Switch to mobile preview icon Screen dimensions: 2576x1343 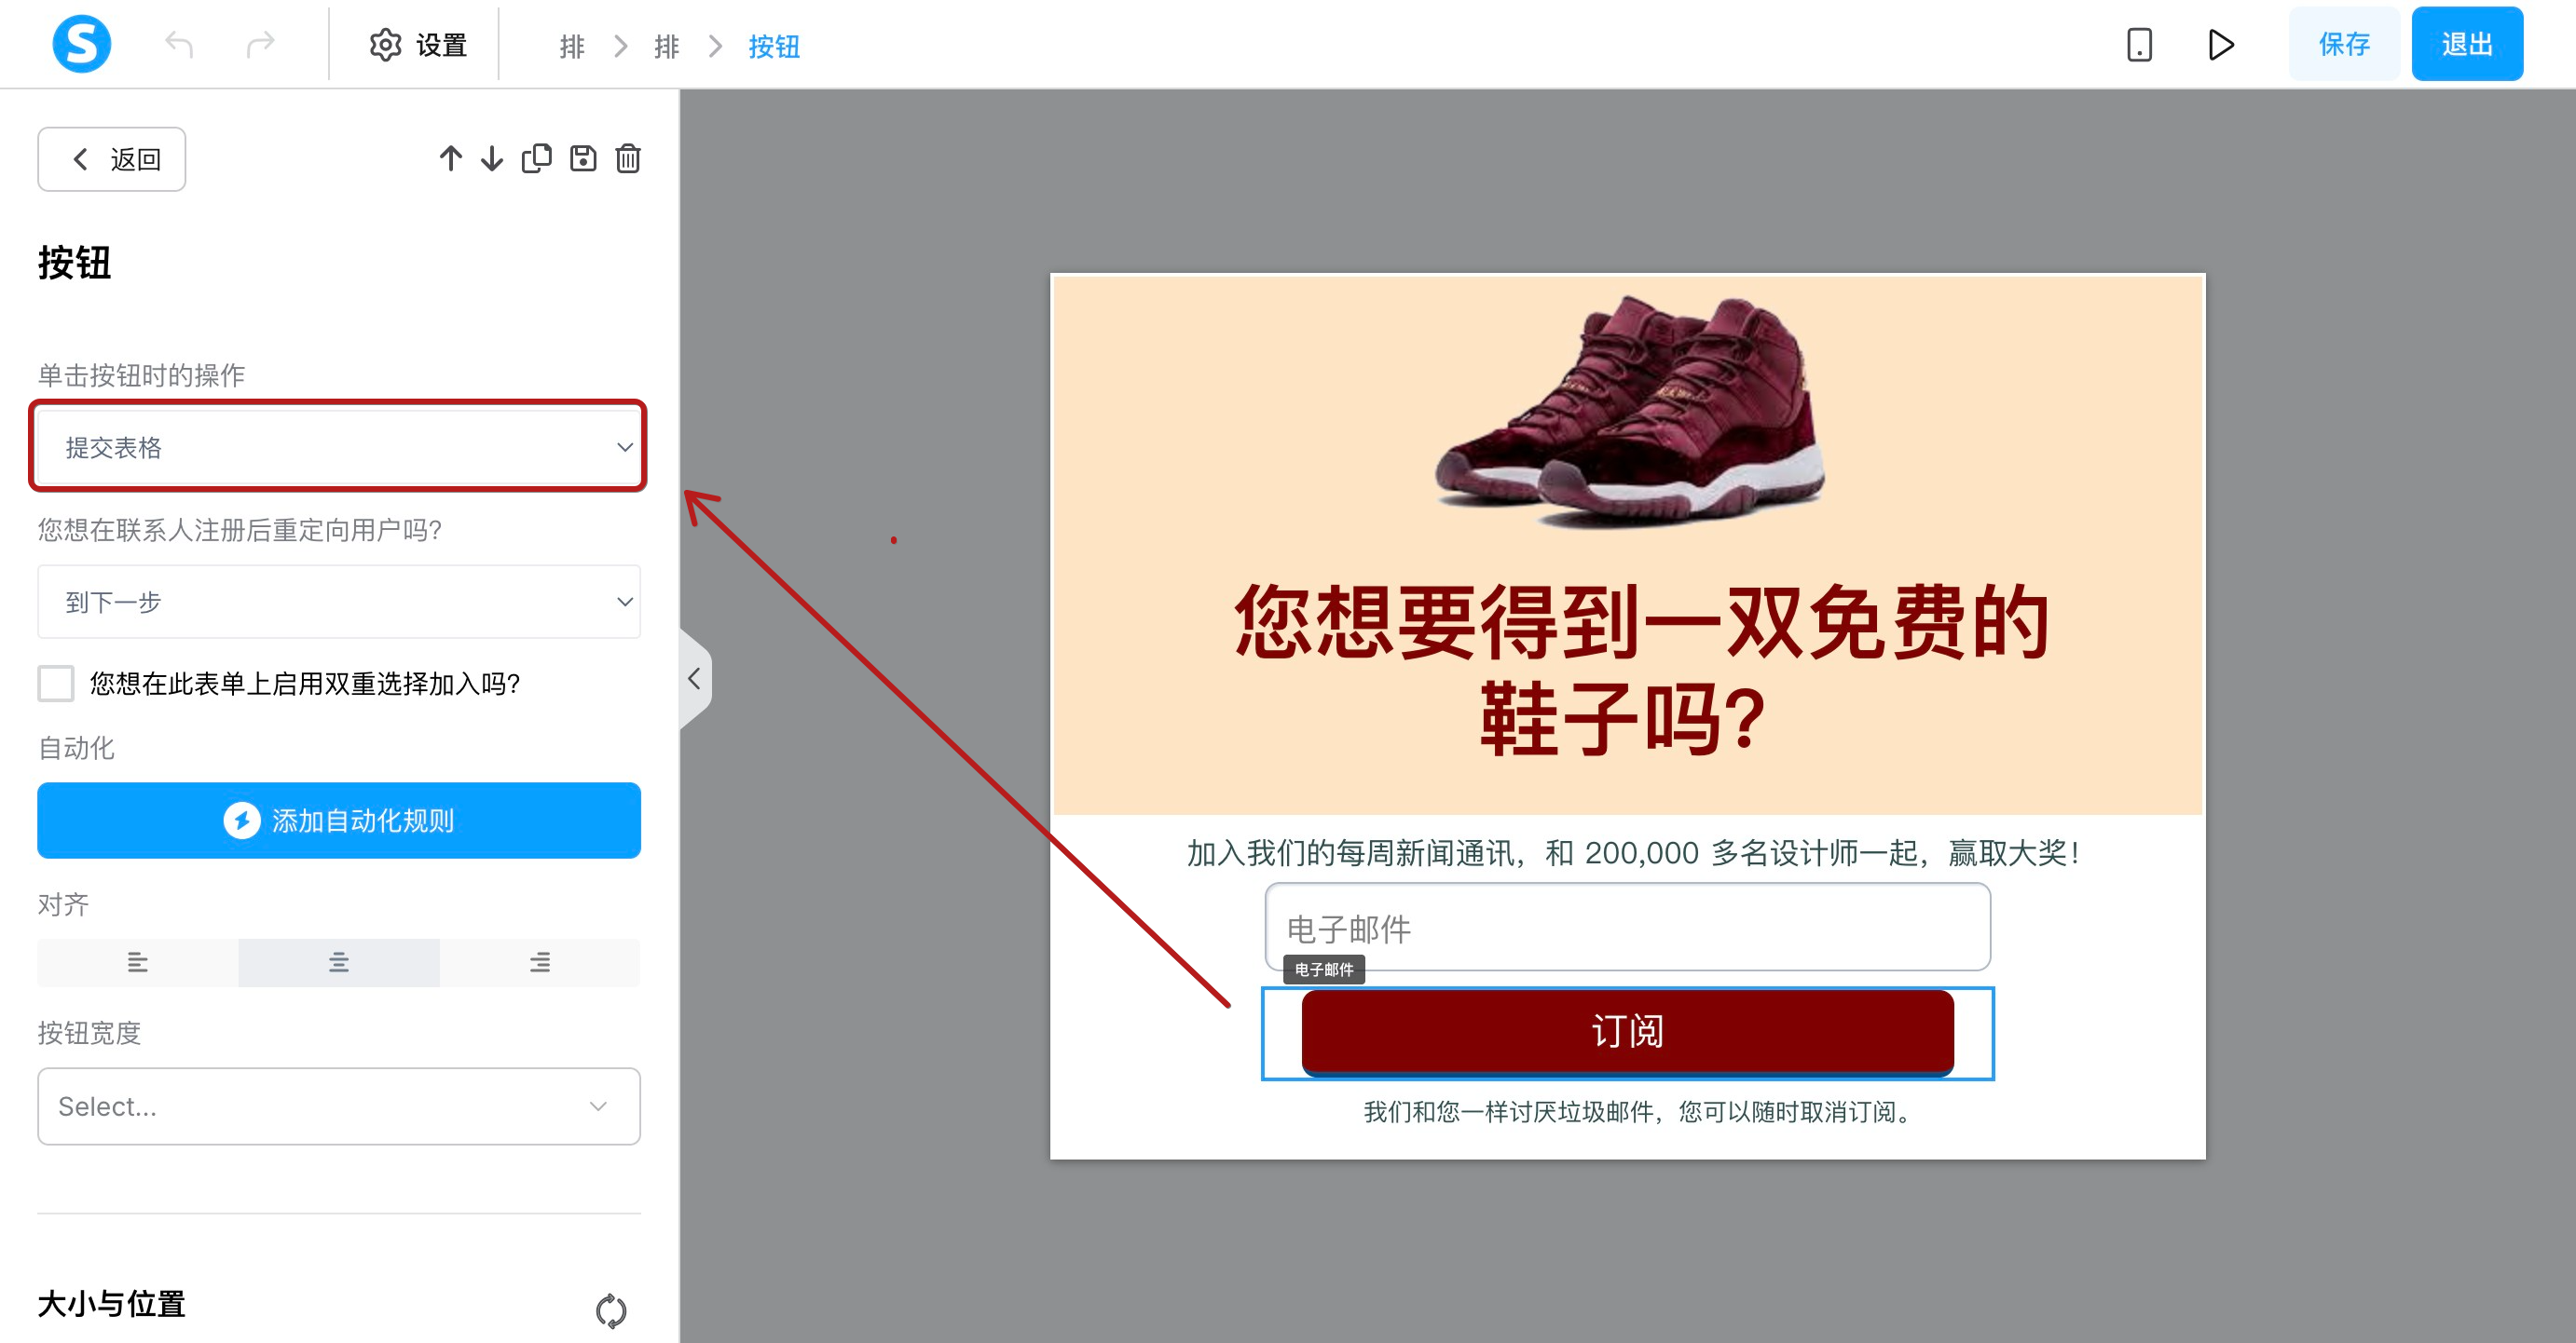[x=2139, y=45]
